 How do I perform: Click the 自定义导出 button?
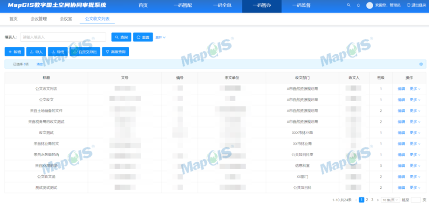pos(85,52)
